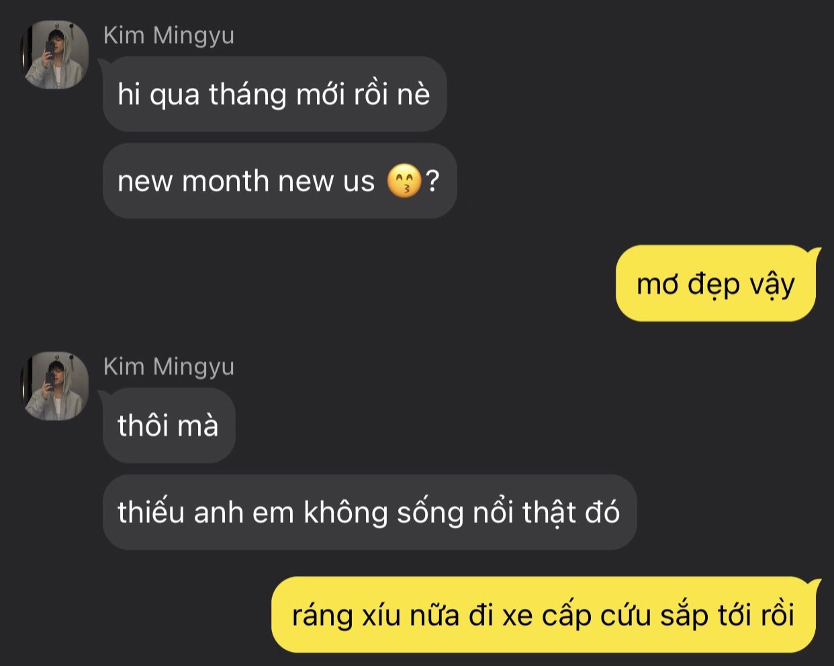Select the 'hi qua tháng mới rồi nè' message
Image resolution: width=834 pixels, height=666 pixels.
275,94
